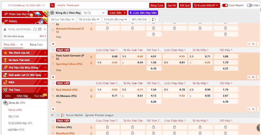Select Phiếu Đặt tab
The height and width of the screenshot is (135, 261).
13,45
